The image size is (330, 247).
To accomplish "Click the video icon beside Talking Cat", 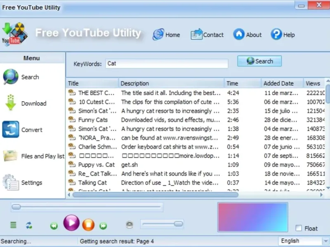I will (72, 182).
